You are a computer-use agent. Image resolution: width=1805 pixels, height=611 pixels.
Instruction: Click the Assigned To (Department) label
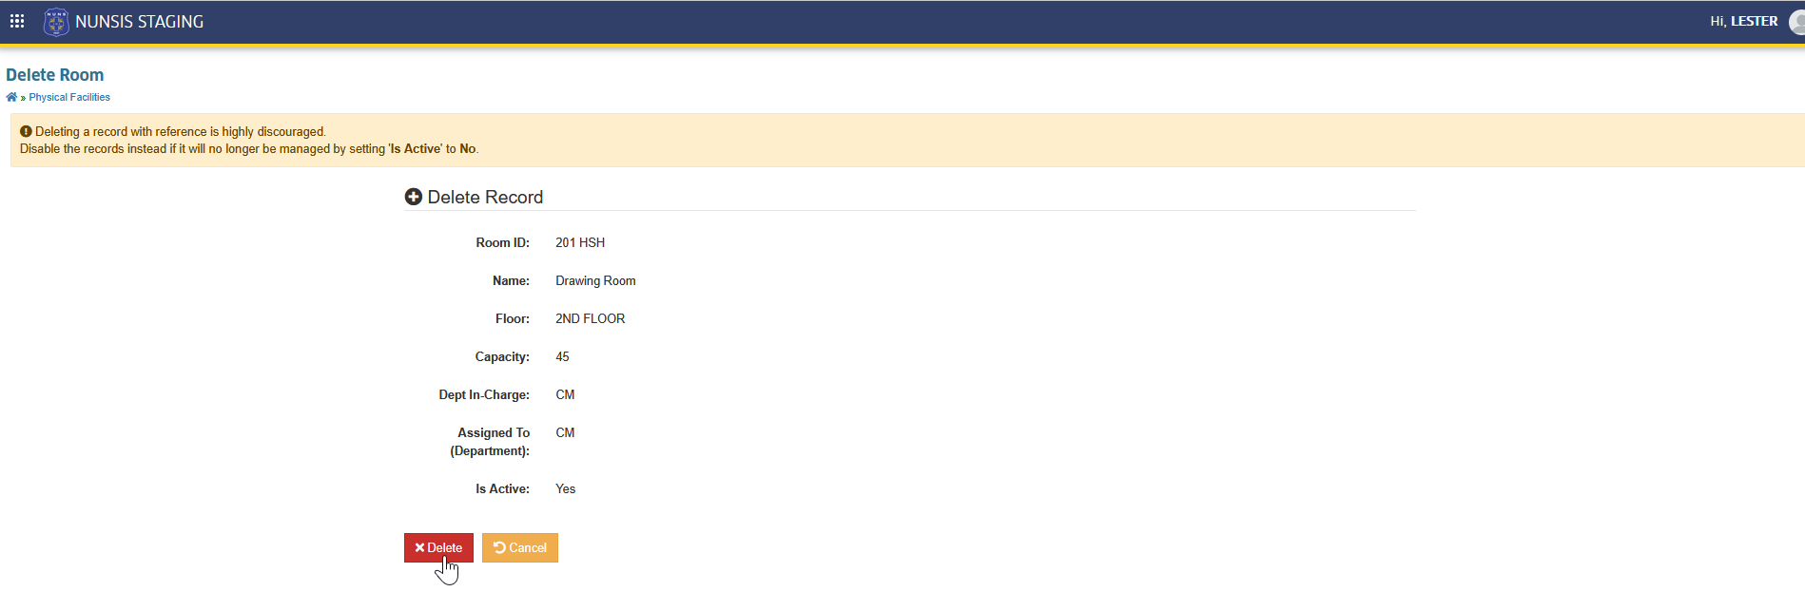490,442
